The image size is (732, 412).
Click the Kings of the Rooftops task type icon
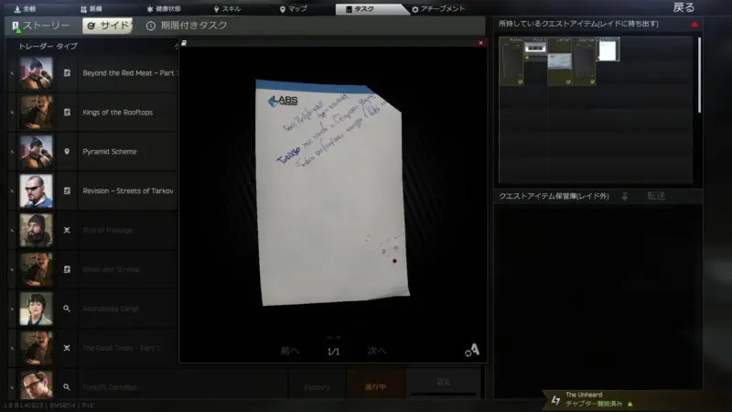pyautogui.click(x=67, y=112)
